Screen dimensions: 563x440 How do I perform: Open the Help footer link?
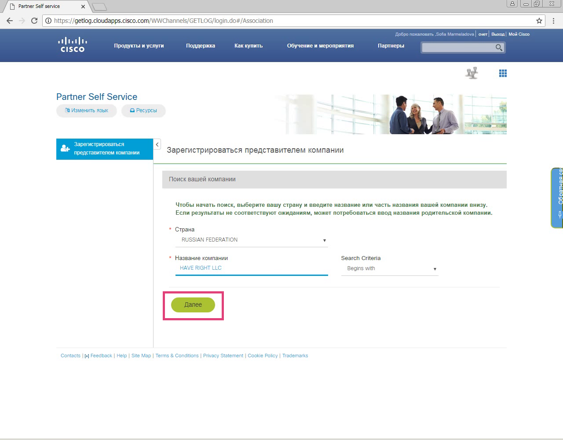[x=122, y=356]
